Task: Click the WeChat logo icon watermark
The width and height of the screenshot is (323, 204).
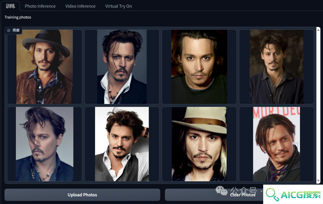Action: pyautogui.click(x=221, y=191)
